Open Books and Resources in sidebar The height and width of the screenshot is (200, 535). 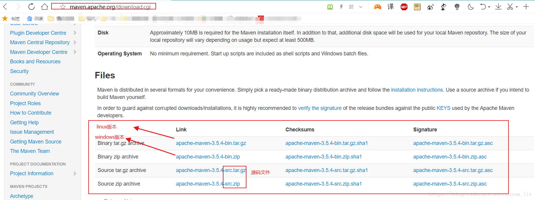point(35,62)
